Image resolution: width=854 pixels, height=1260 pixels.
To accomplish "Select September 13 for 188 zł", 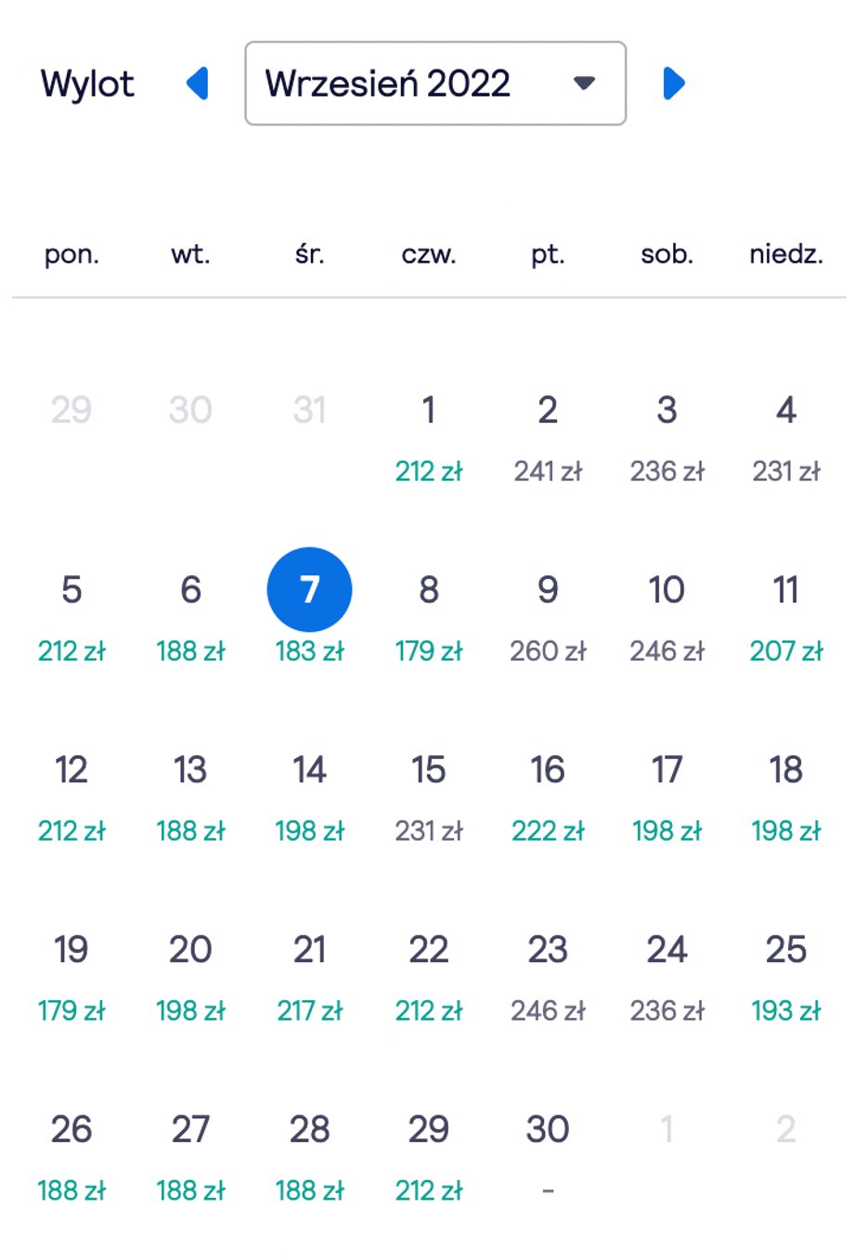I will click(190, 797).
